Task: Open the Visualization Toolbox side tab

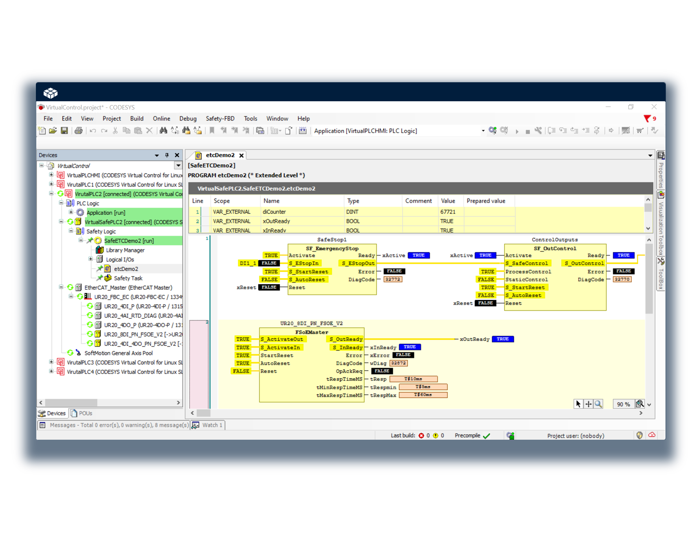Action: pyautogui.click(x=661, y=224)
